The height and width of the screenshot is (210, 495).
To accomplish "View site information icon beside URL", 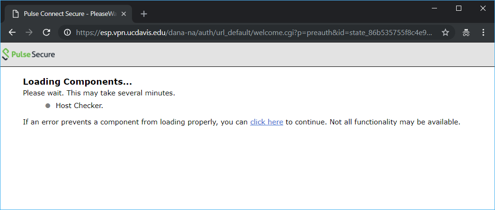I will pyautogui.click(x=67, y=32).
